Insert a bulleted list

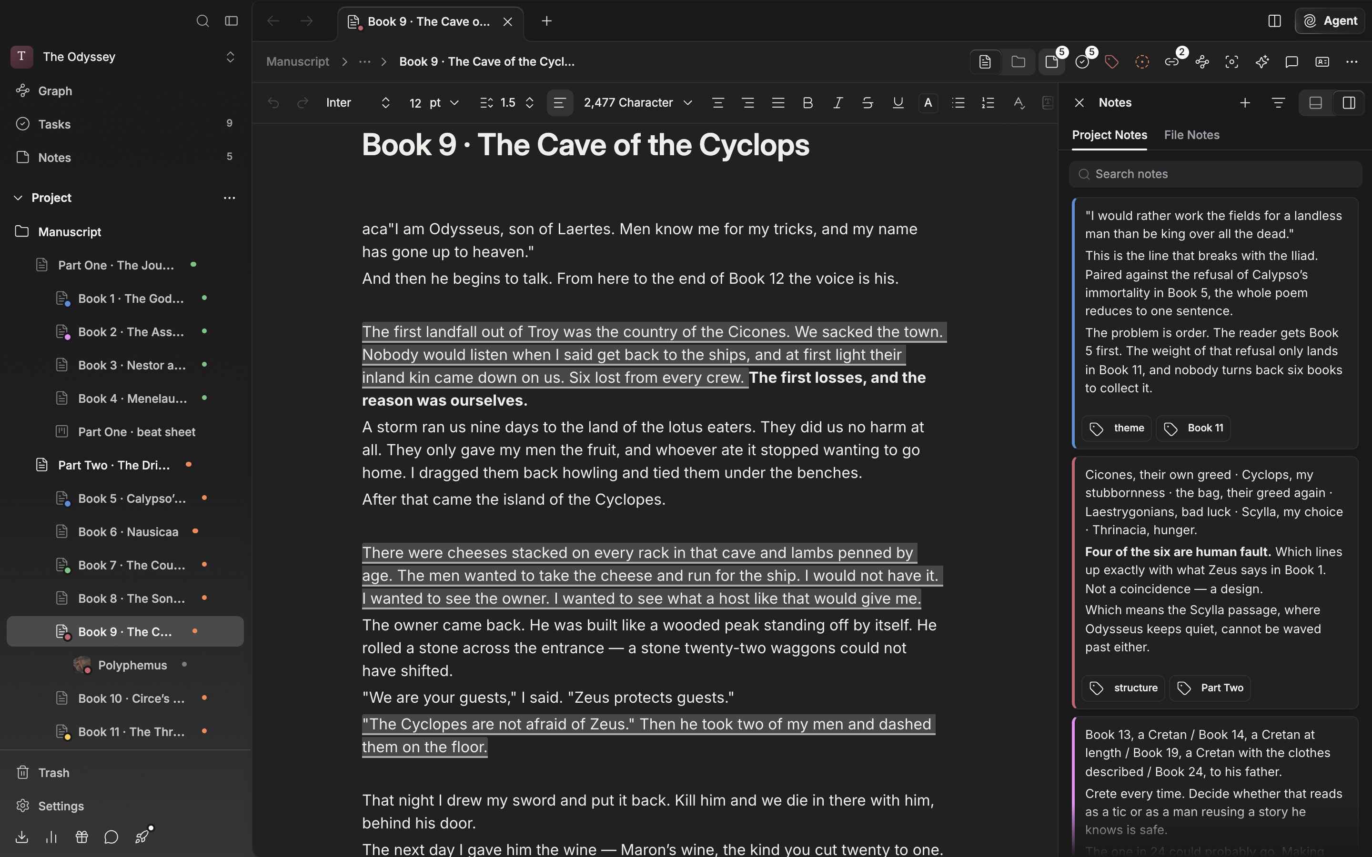[958, 102]
